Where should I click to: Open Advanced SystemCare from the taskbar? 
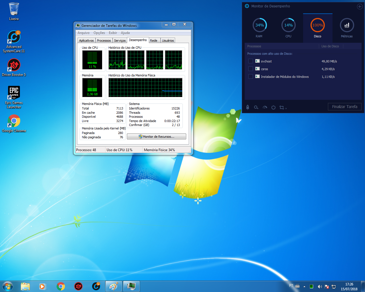pyautogui.click(x=96, y=286)
